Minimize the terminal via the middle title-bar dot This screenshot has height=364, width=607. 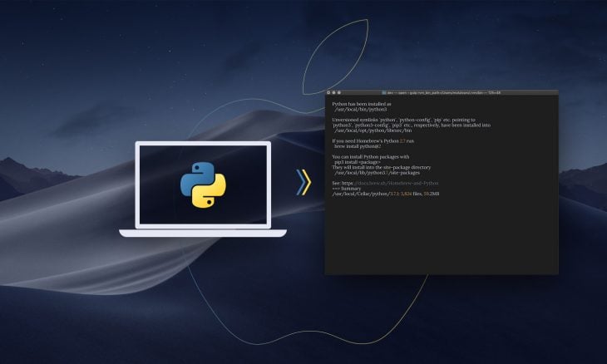pos(333,93)
